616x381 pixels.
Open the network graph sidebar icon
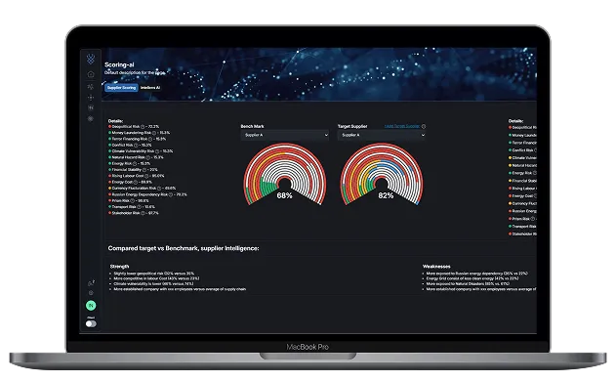(91, 86)
